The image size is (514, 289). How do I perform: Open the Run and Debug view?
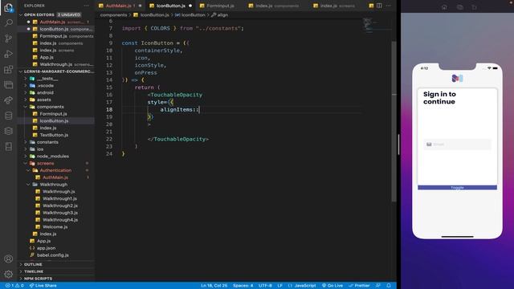[9, 54]
